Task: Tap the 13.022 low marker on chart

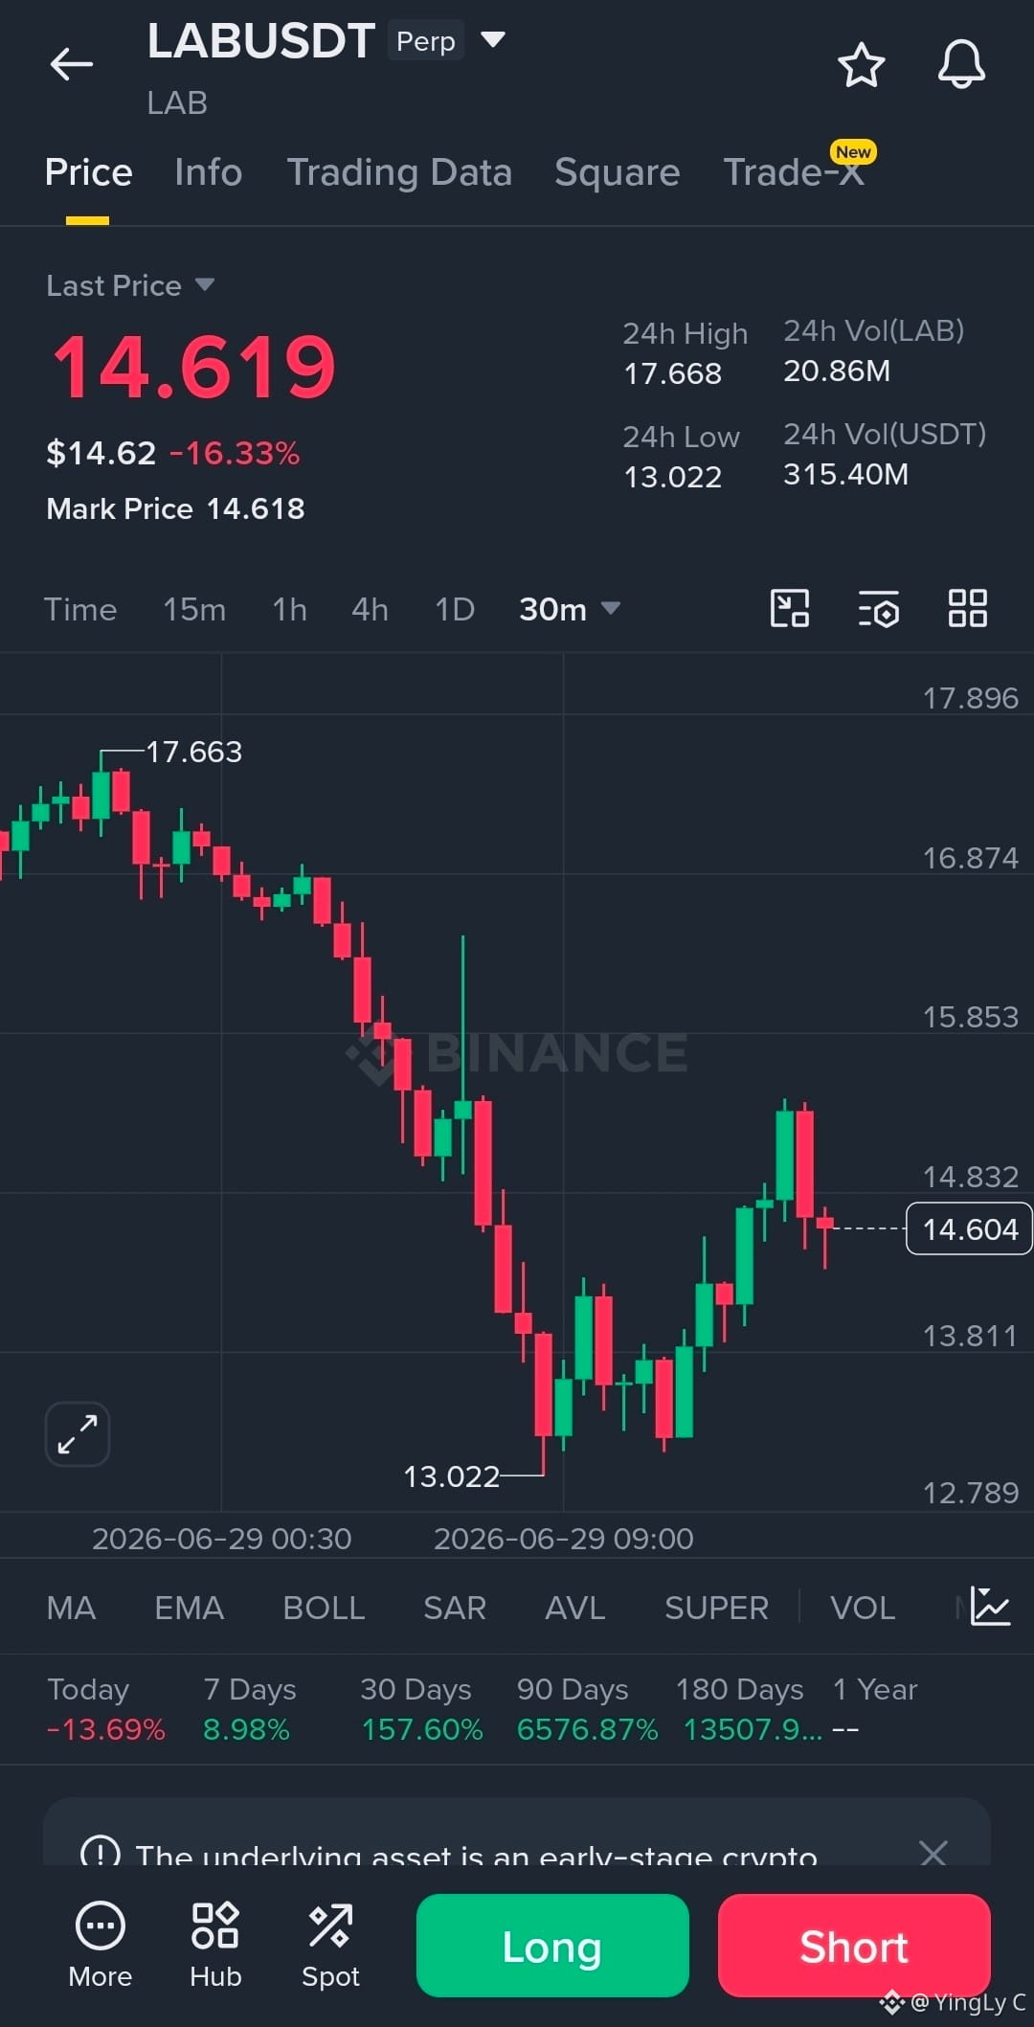Action: (x=451, y=1476)
